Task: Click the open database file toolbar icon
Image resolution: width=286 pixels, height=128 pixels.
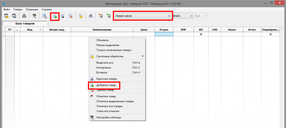Action: (6, 16)
